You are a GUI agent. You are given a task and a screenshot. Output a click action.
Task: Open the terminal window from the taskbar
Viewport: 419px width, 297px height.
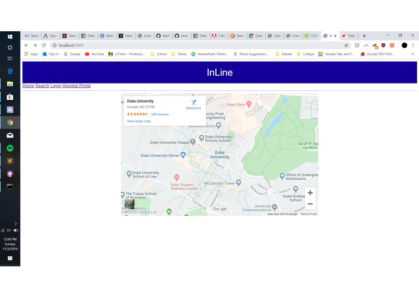coord(10,186)
